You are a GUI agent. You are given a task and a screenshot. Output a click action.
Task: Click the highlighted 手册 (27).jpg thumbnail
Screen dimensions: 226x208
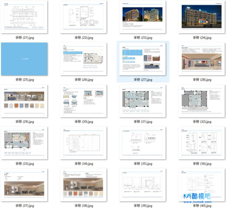143,59
